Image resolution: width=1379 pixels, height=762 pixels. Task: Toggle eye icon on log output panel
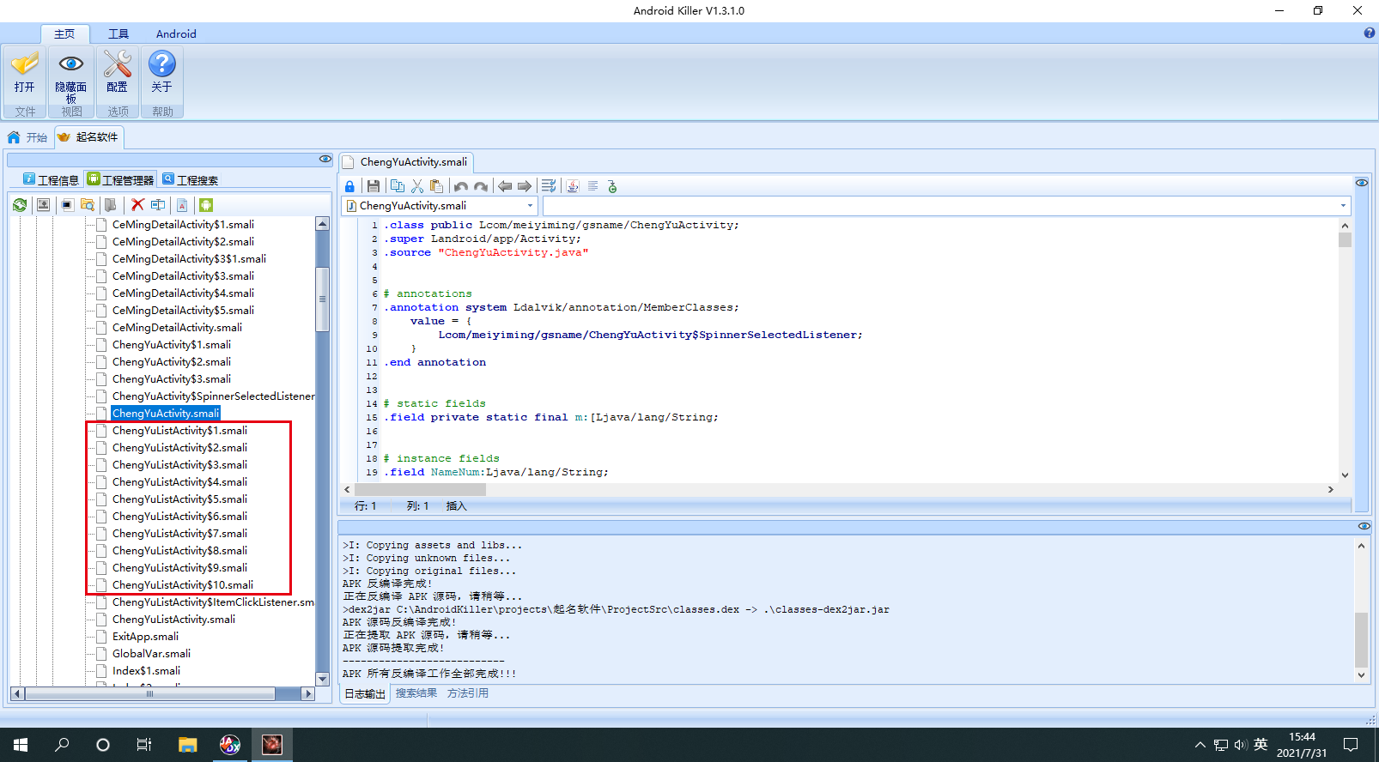pos(1364,526)
